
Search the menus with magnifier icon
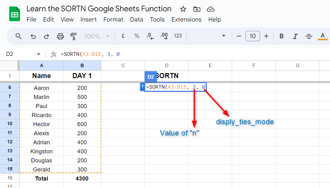click(19, 36)
